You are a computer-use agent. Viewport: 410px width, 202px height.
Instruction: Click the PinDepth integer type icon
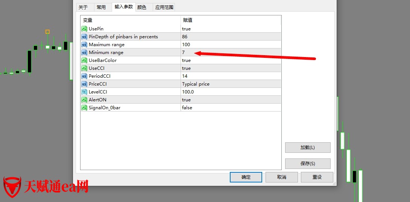84,37
